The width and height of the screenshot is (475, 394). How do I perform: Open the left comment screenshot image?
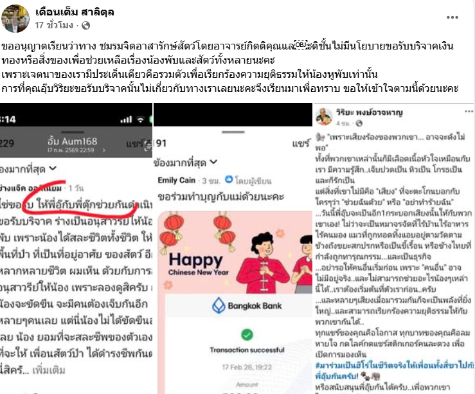click(x=76, y=248)
